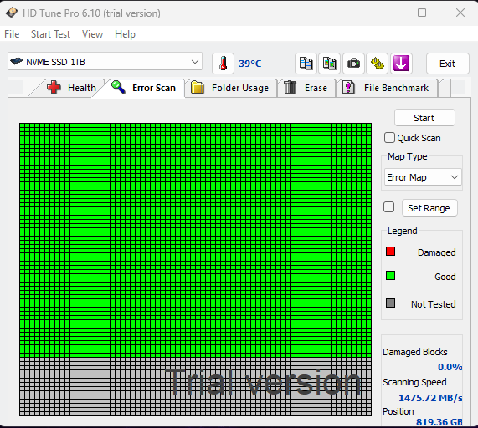Viewport: 478px width, 428px height.
Task: Open the File menu
Action: (12, 34)
